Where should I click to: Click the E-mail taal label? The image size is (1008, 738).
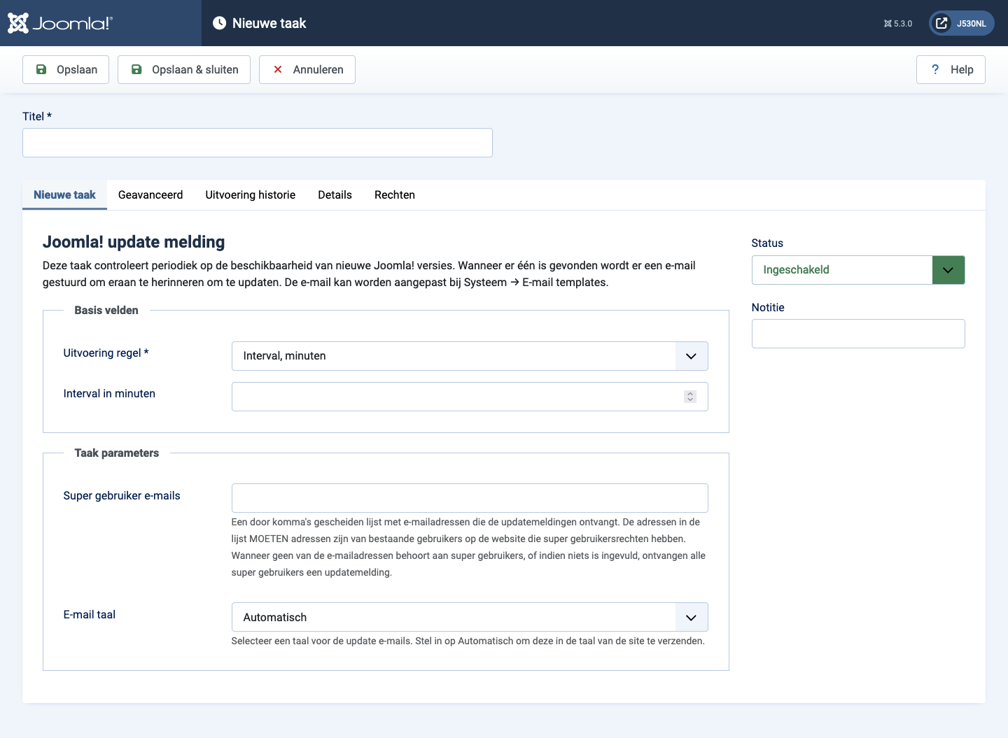90,614
